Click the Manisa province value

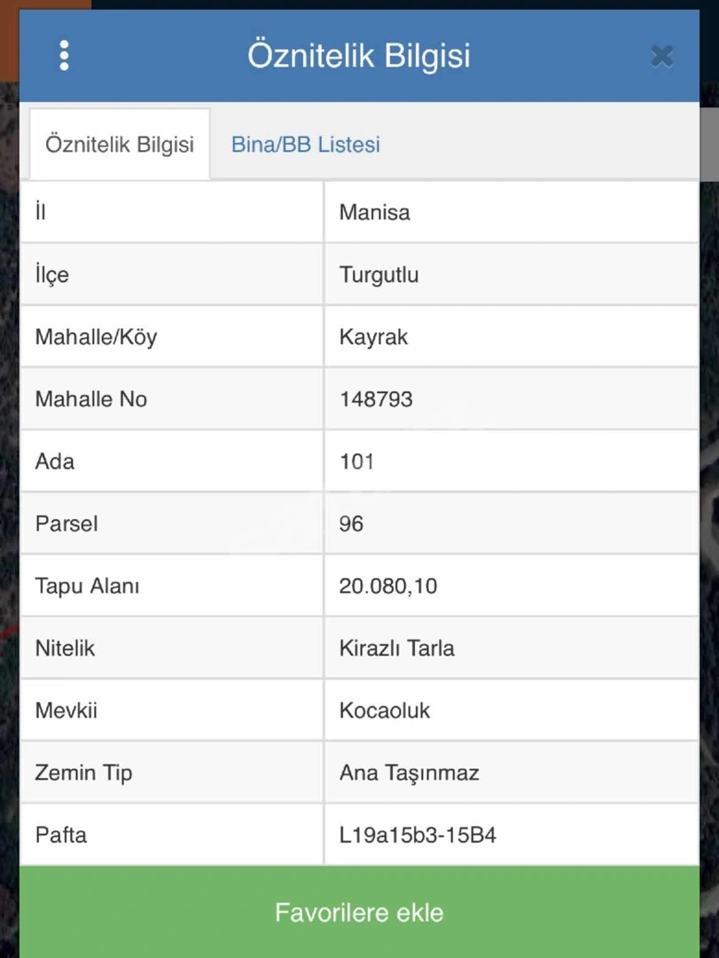click(374, 213)
